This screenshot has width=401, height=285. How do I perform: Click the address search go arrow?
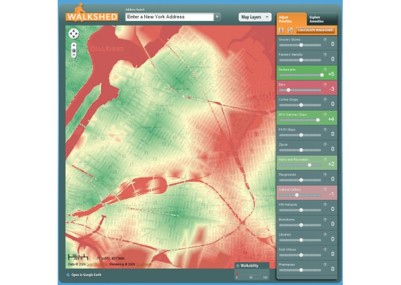click(x=218, y=17)
